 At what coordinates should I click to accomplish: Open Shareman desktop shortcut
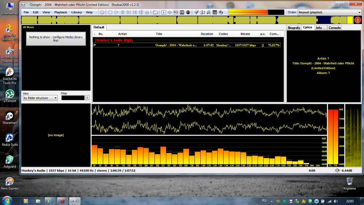point(10,118)
